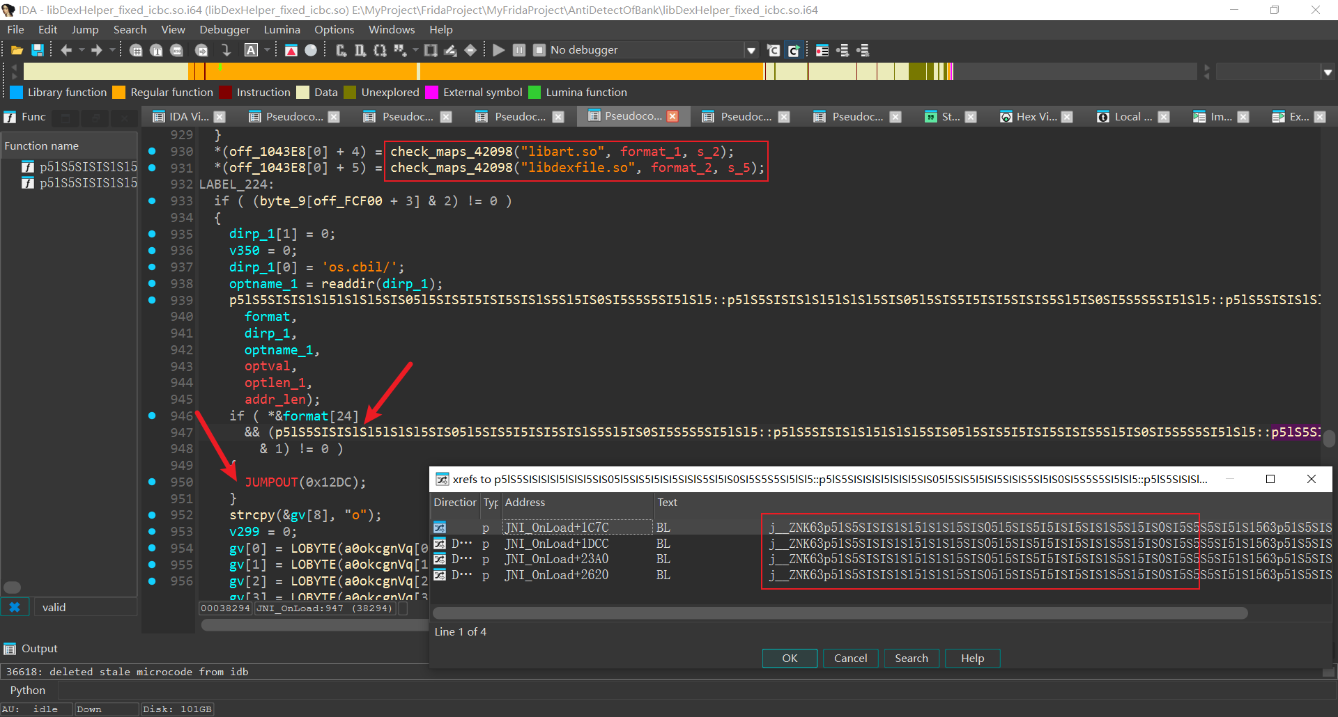
Task: Click OK in the xrefs dialog
Action: (789, 658)
